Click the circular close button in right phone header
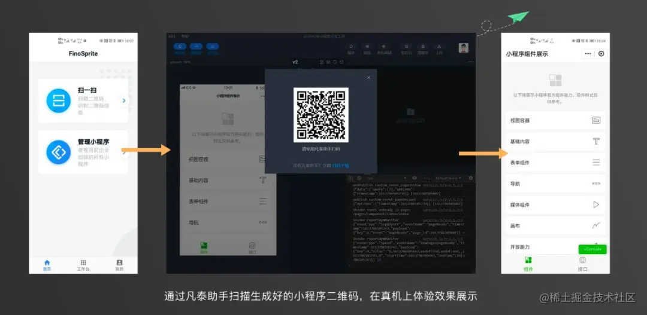647x315 pixels. click(601, 54)
